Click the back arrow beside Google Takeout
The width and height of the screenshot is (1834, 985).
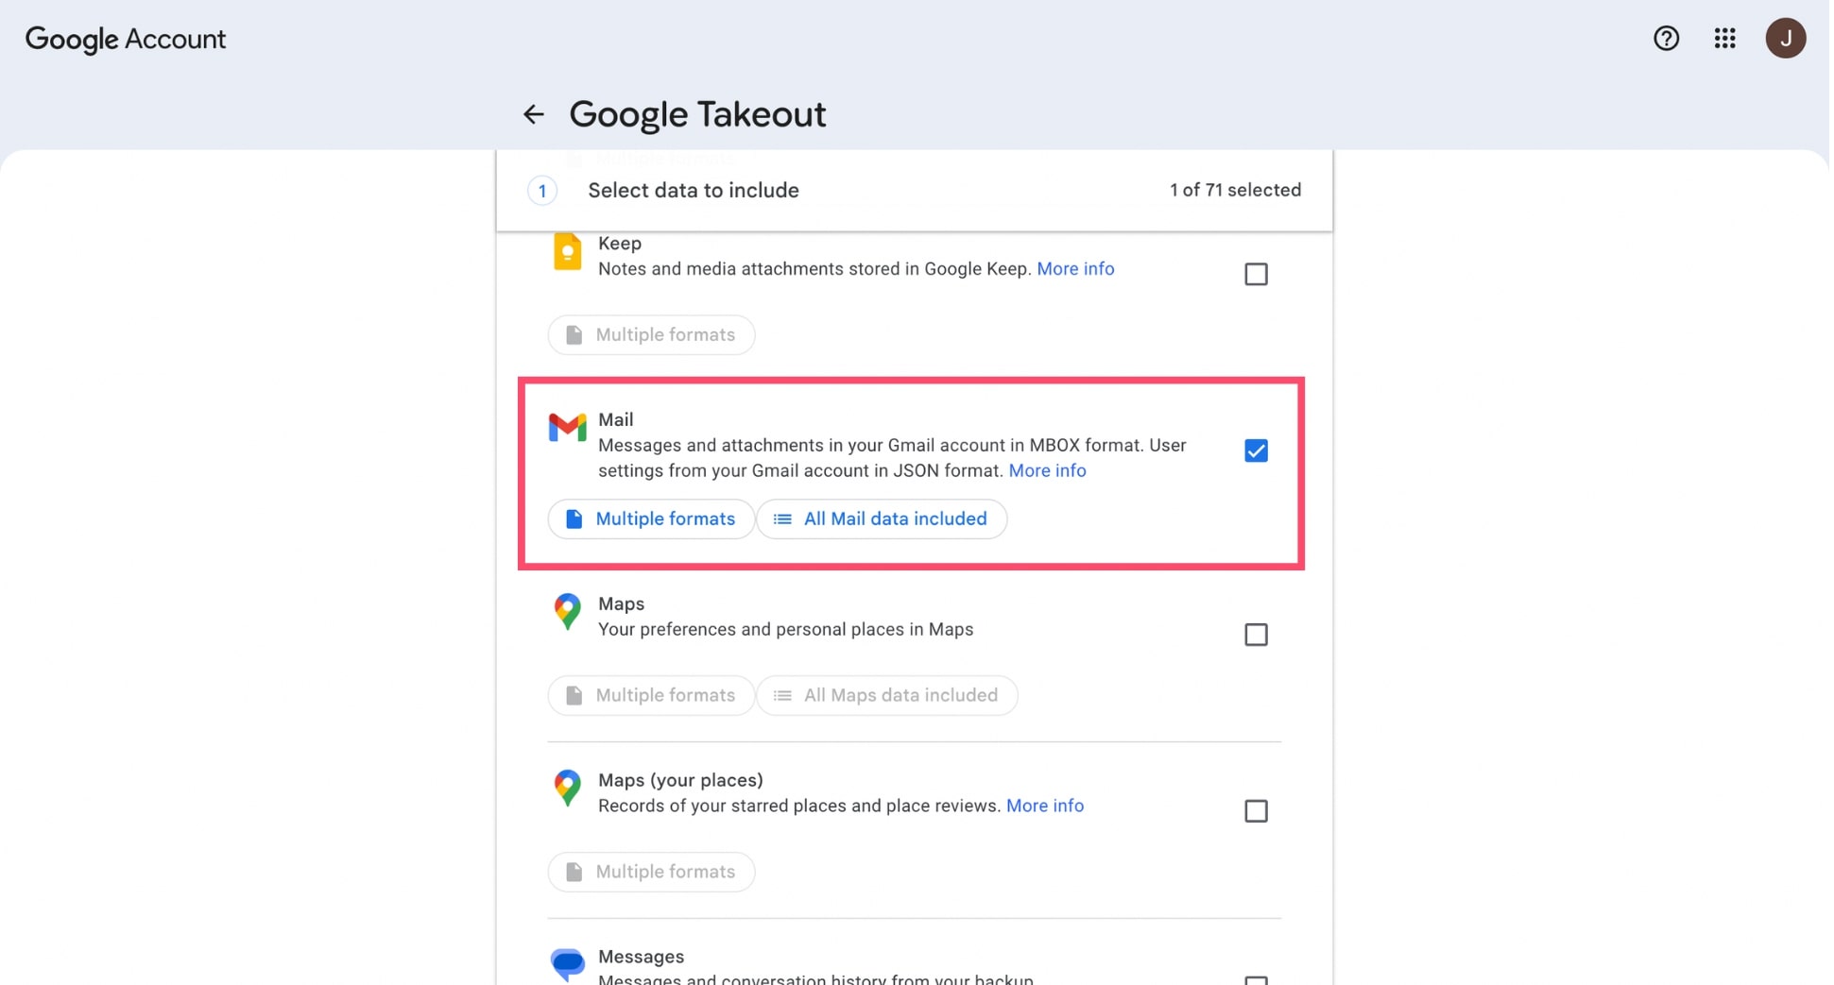tap(534, 113)
